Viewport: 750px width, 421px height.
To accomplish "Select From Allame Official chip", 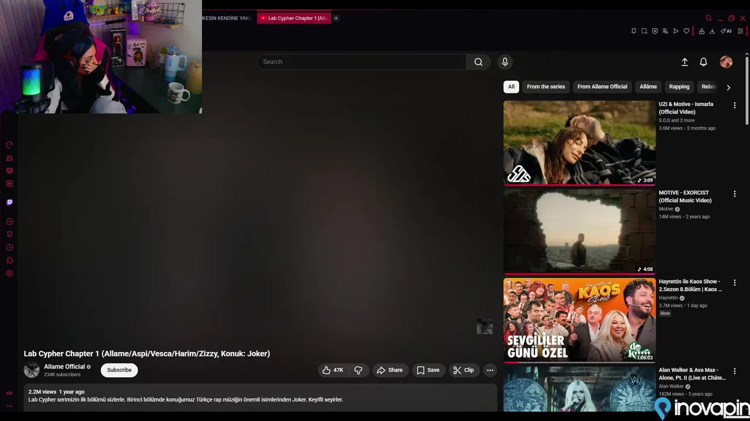I will (x=602, y=87).
